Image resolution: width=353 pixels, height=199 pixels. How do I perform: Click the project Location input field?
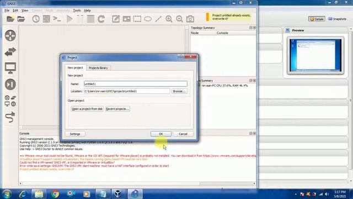[127, 91]
